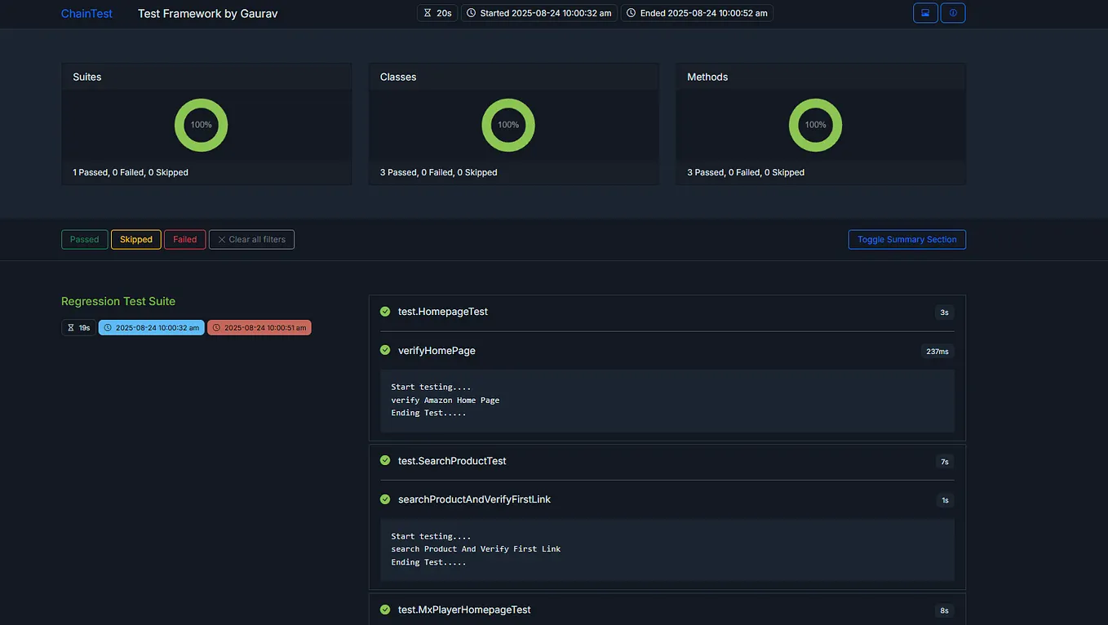1108x625 pixels.
Task: Click the 100% donut gauge under Suites
Action: tap(201, 125)
